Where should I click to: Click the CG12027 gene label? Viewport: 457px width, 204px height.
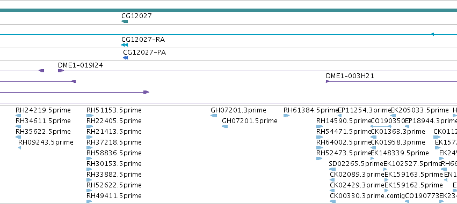137,16
